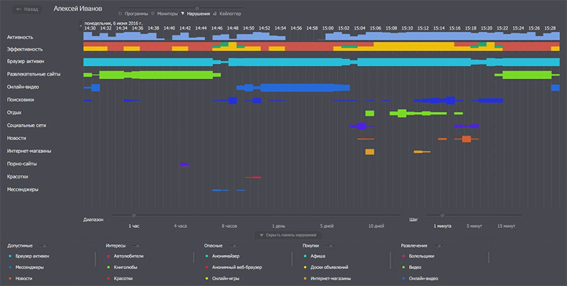This screenshot has width=567, height=286.
Task: Collapse the panel via Скрыть панель нарушений
Action: click(x=288, y=235)
